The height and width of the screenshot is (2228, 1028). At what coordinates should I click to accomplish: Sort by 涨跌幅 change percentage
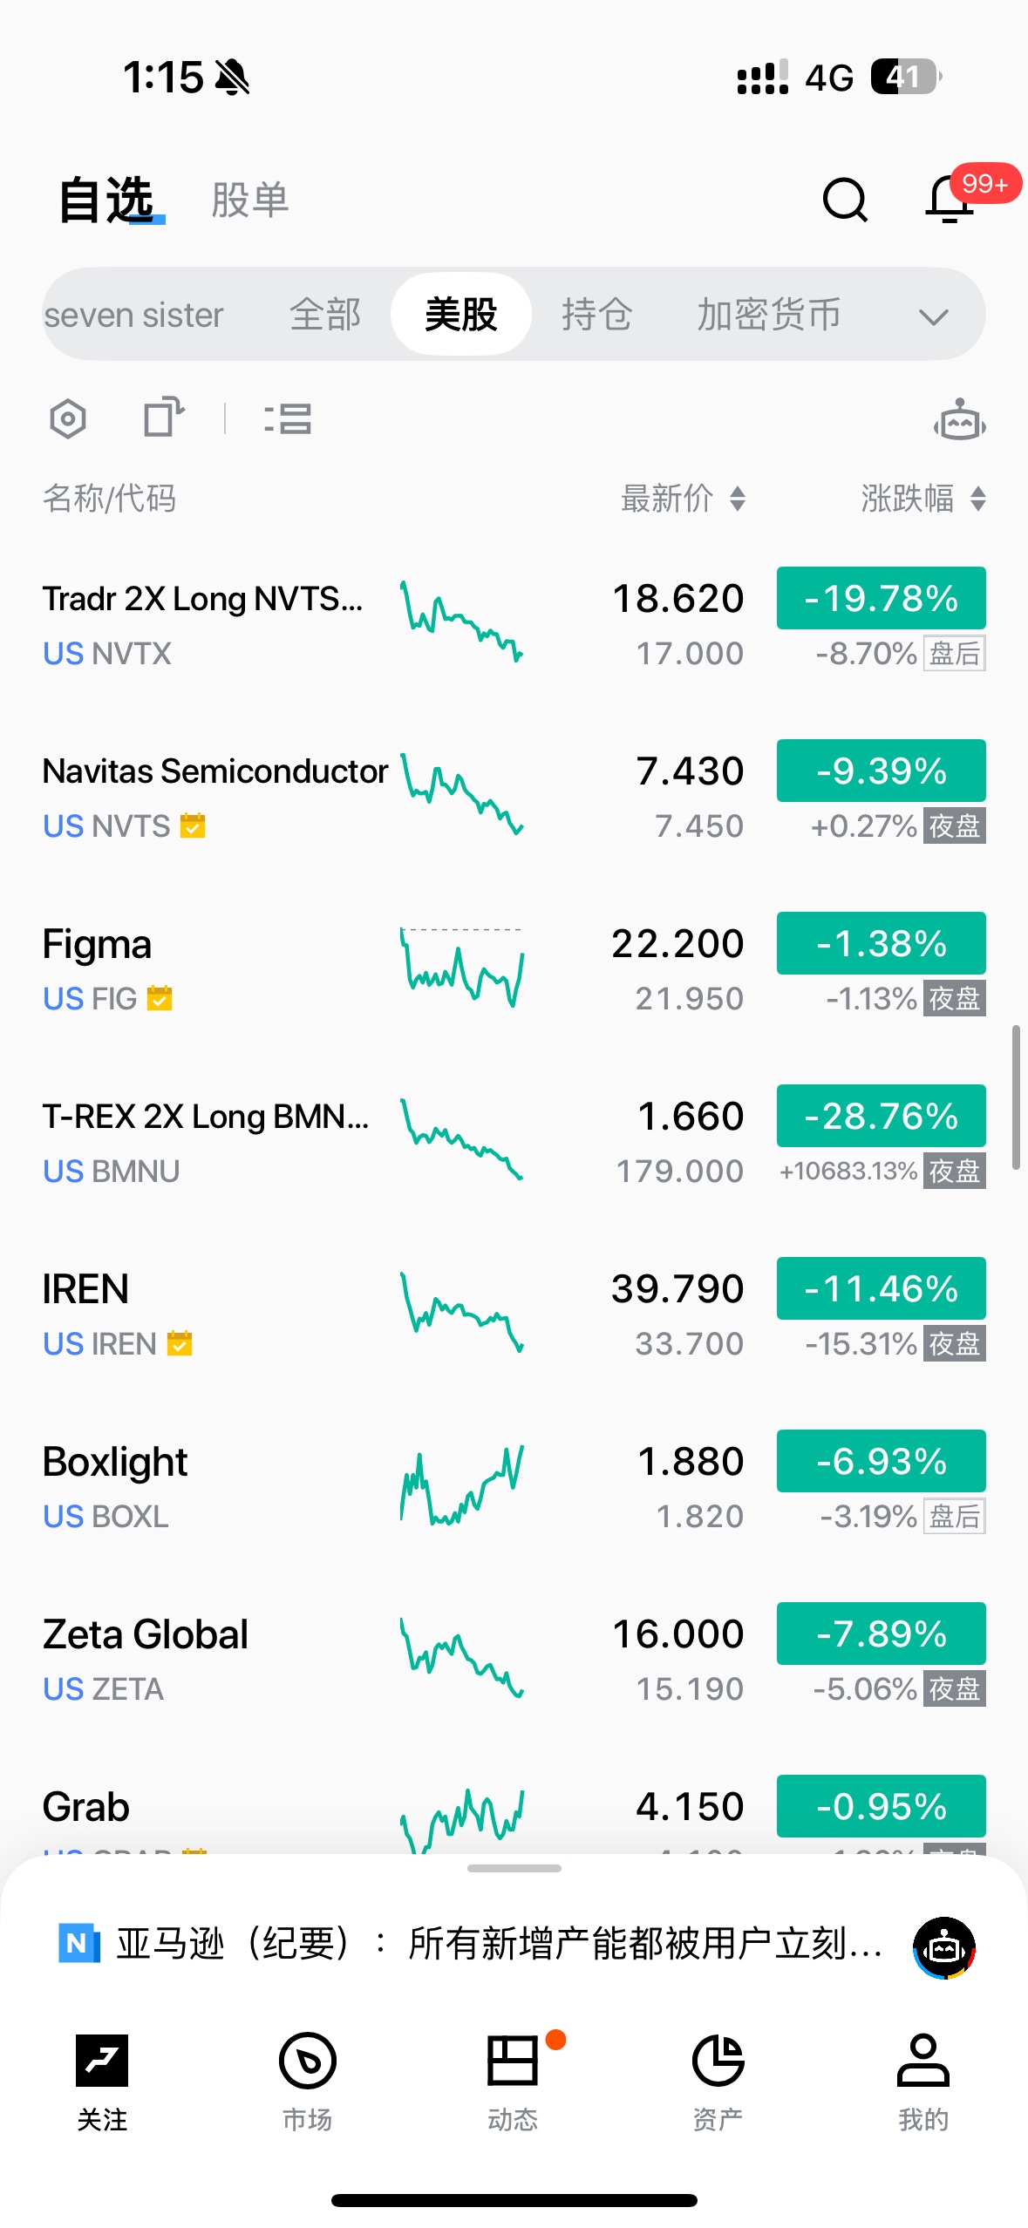(x=922, y=499)
